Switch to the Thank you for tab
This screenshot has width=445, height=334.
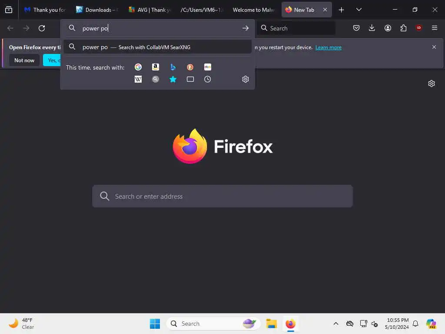tap(45, 10)
